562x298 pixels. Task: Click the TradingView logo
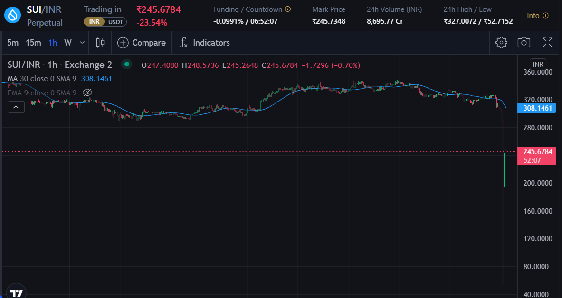pyautogui.click(x=17, y=293)
